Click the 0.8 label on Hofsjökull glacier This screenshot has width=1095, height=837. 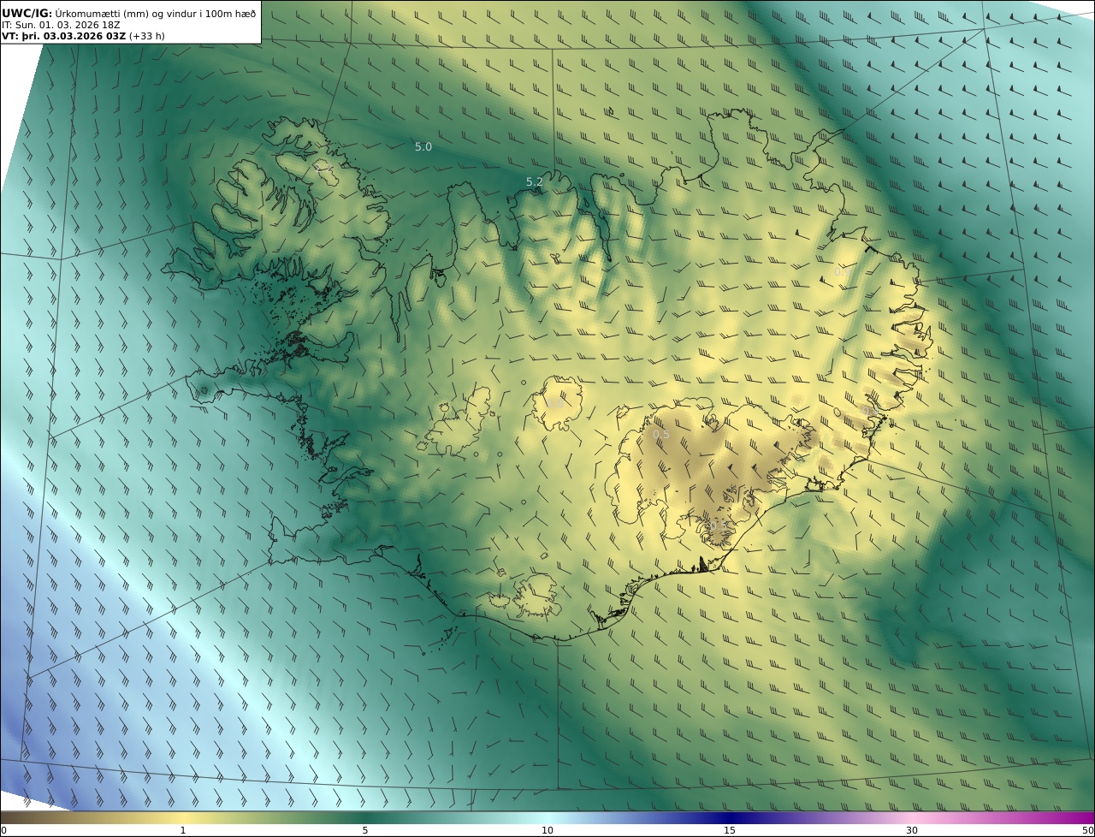tap(555, 403)
